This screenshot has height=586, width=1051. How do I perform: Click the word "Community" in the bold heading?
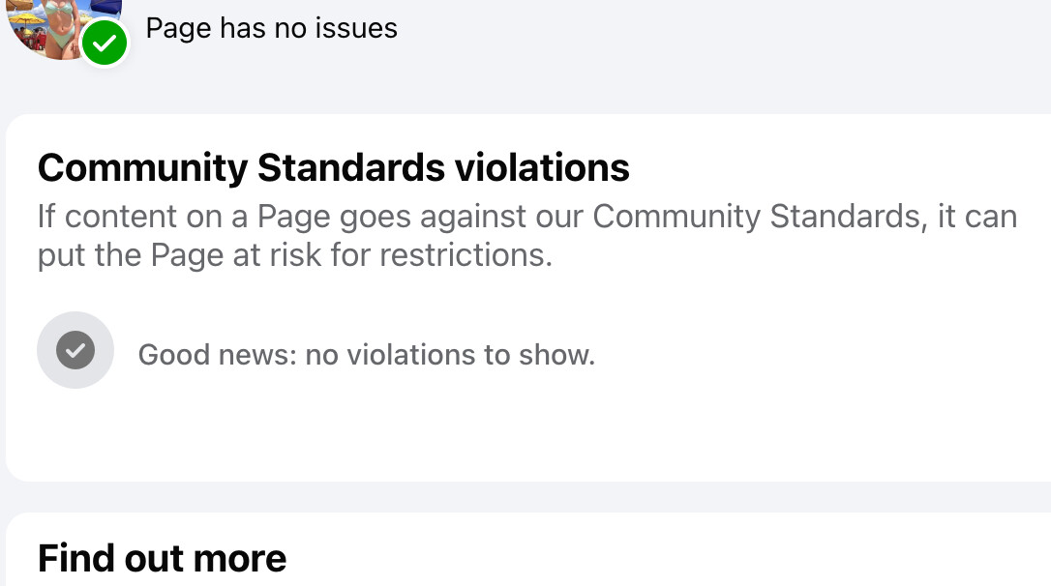(x=142, y=168)
